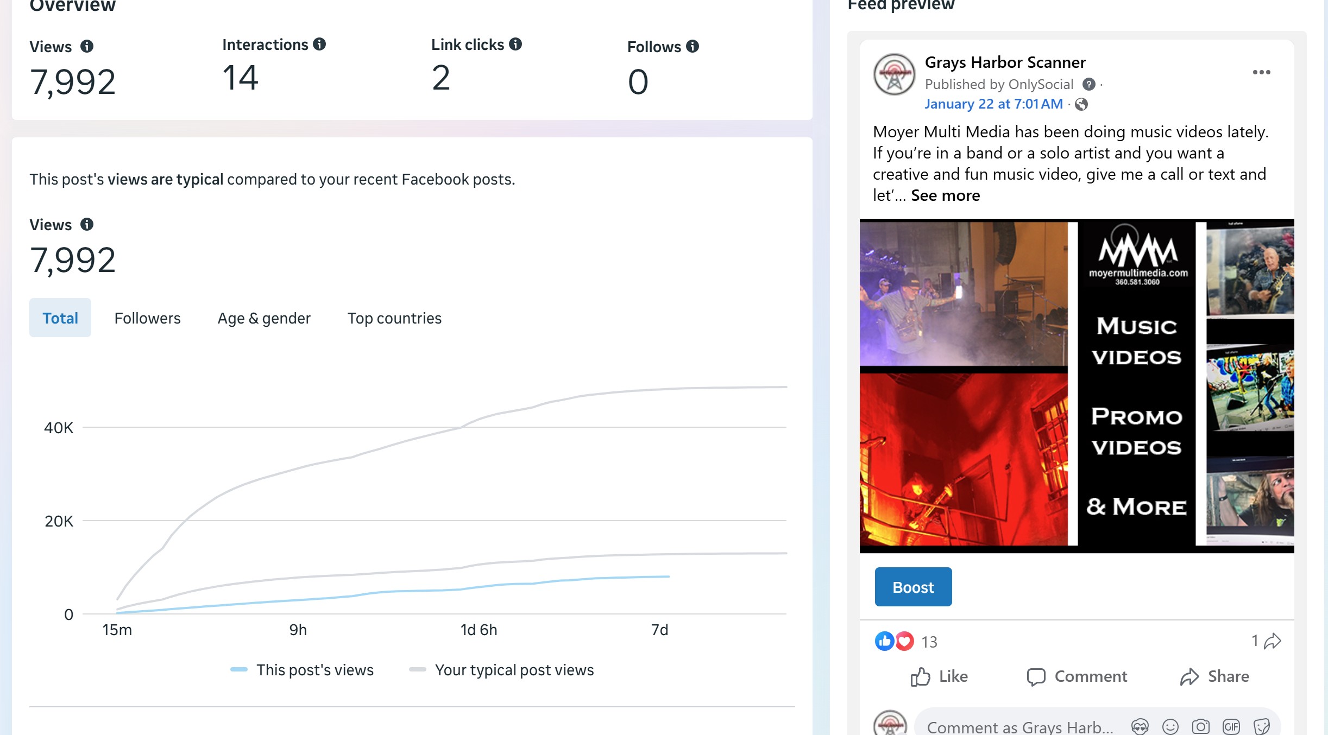
Task: Click the Comment as Grays Harbor field
Action: coord(1019,726)
